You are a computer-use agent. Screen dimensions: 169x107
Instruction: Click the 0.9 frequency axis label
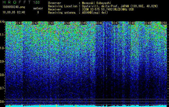(x=2, y=62)
